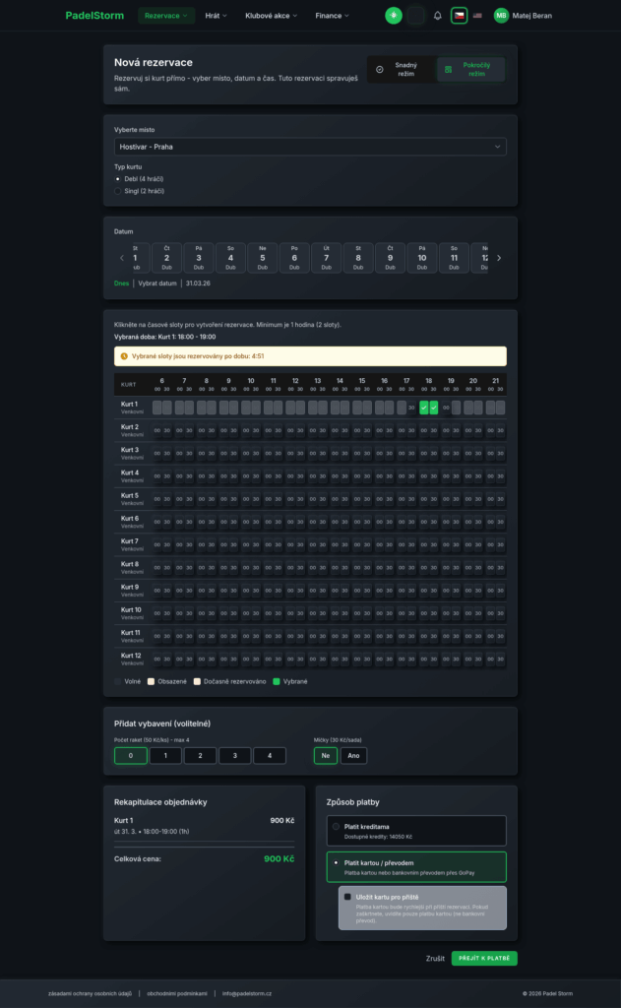The width and height of the screenshot is (621, 1008).
Task: Select the 8:00 slot on Kurt 7
Action: (x=202, y=544)
